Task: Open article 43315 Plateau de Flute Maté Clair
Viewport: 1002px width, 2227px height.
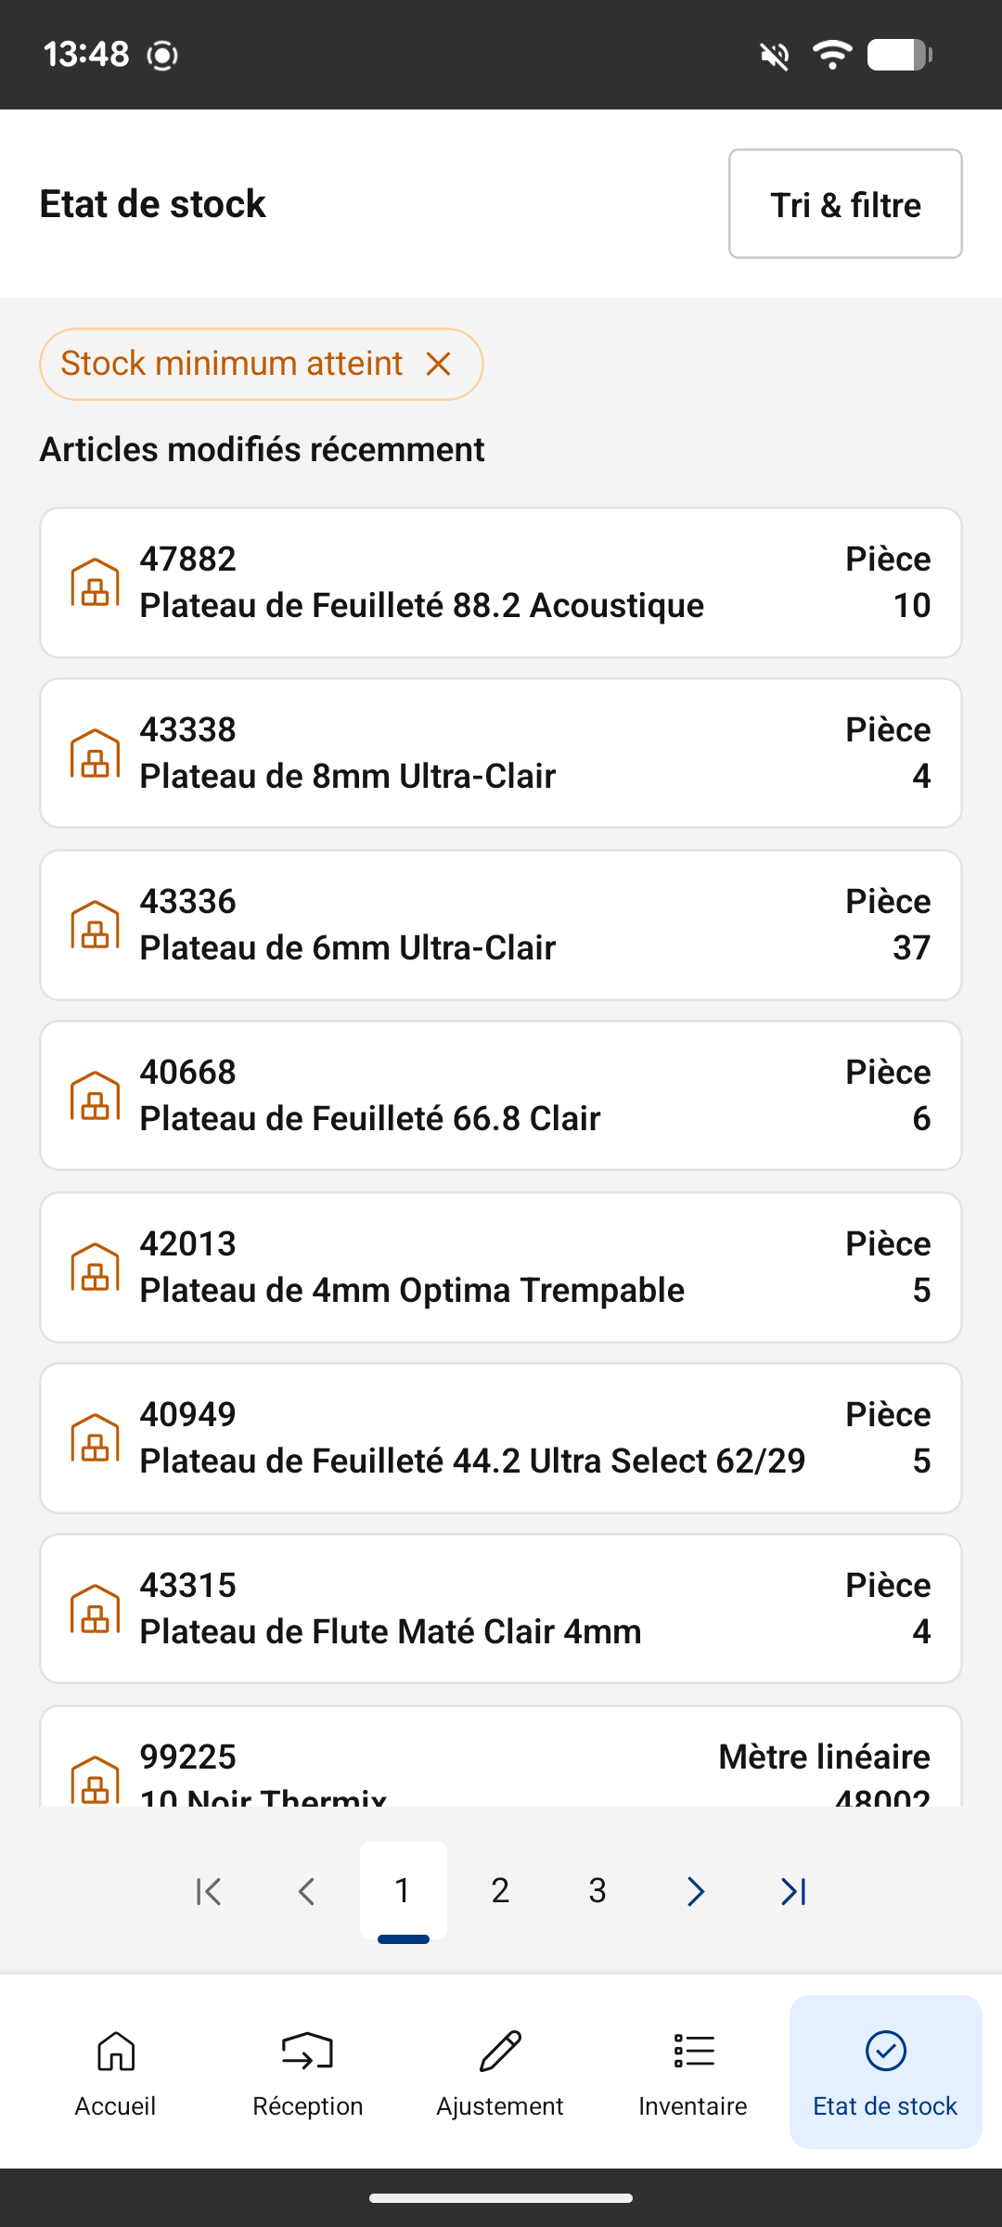Action: (x=501, y=1609)
